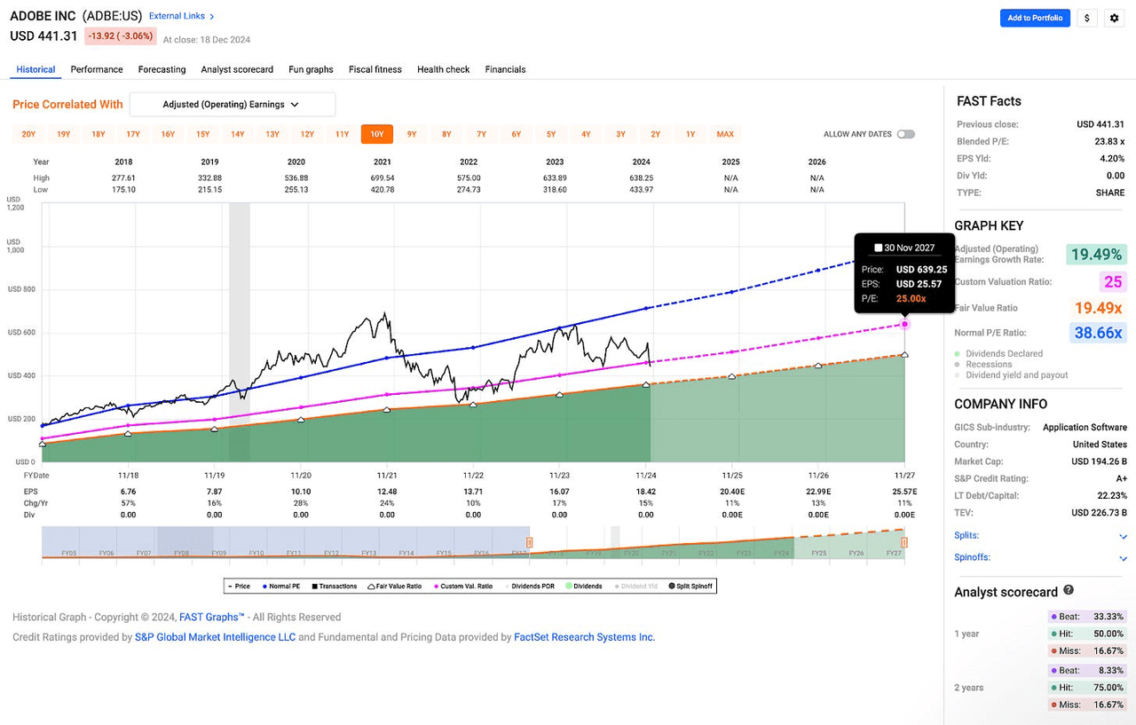Open the settings gear icon

[x=1115, y=18]
